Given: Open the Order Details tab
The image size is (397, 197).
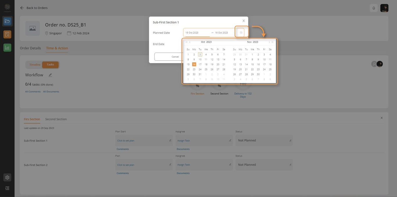Looking at the screenshot, I should click(x=30, y=48).
